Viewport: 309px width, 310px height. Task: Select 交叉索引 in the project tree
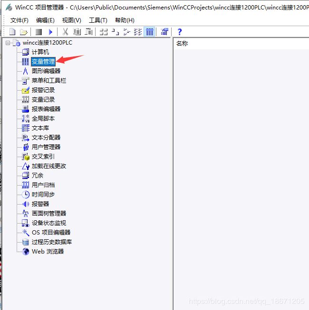point(43,156)
